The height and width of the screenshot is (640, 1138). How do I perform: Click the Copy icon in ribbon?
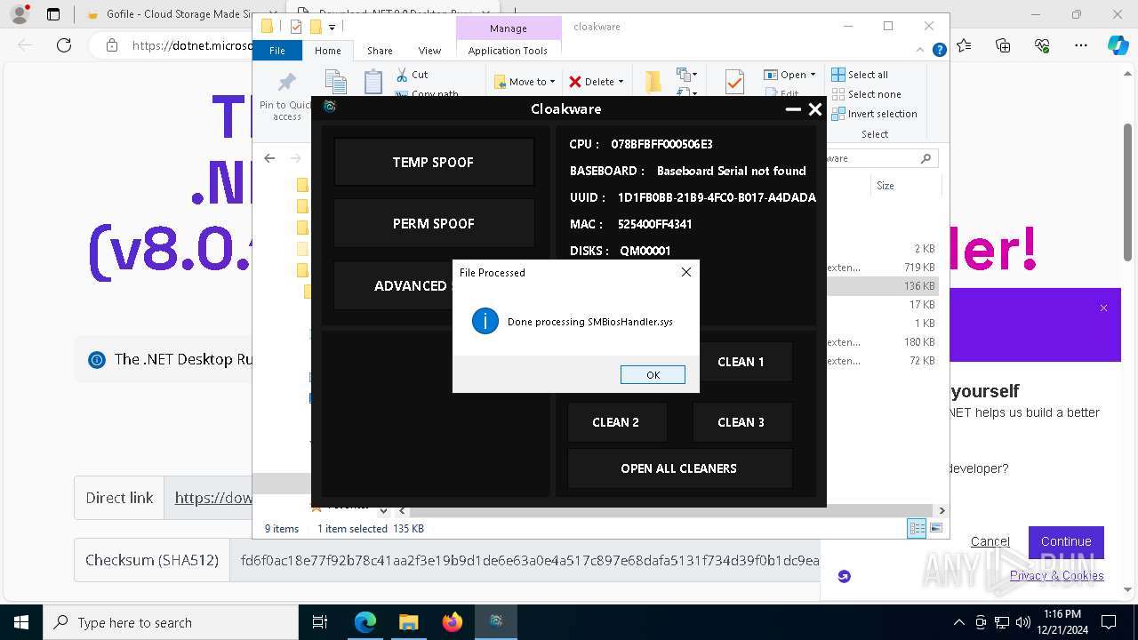(336, 82)
